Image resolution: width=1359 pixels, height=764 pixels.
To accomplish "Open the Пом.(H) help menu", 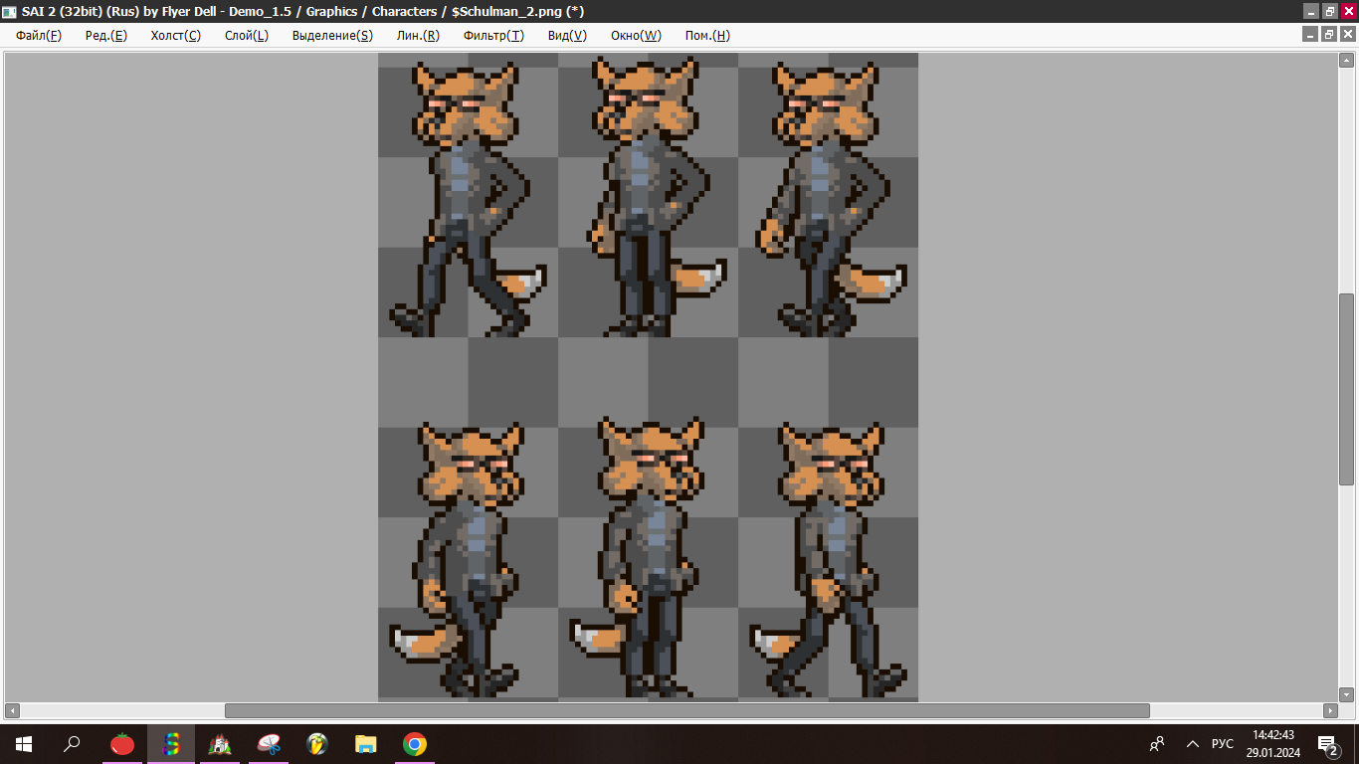I will click(707, 35).
